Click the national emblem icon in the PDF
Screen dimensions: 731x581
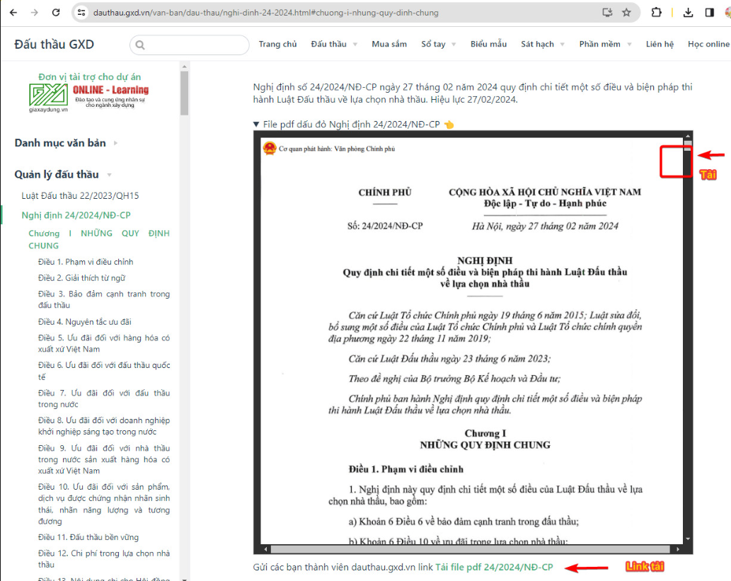270,149
